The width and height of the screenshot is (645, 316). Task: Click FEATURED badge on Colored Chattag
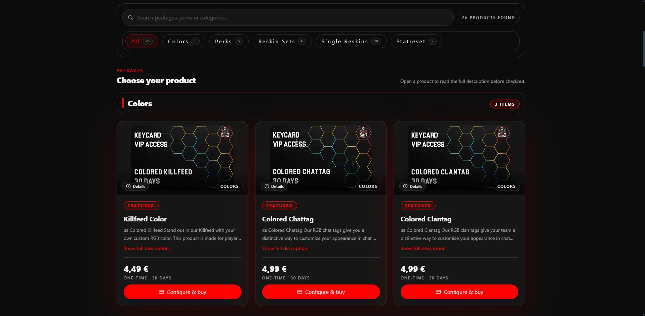coord(280,206)
